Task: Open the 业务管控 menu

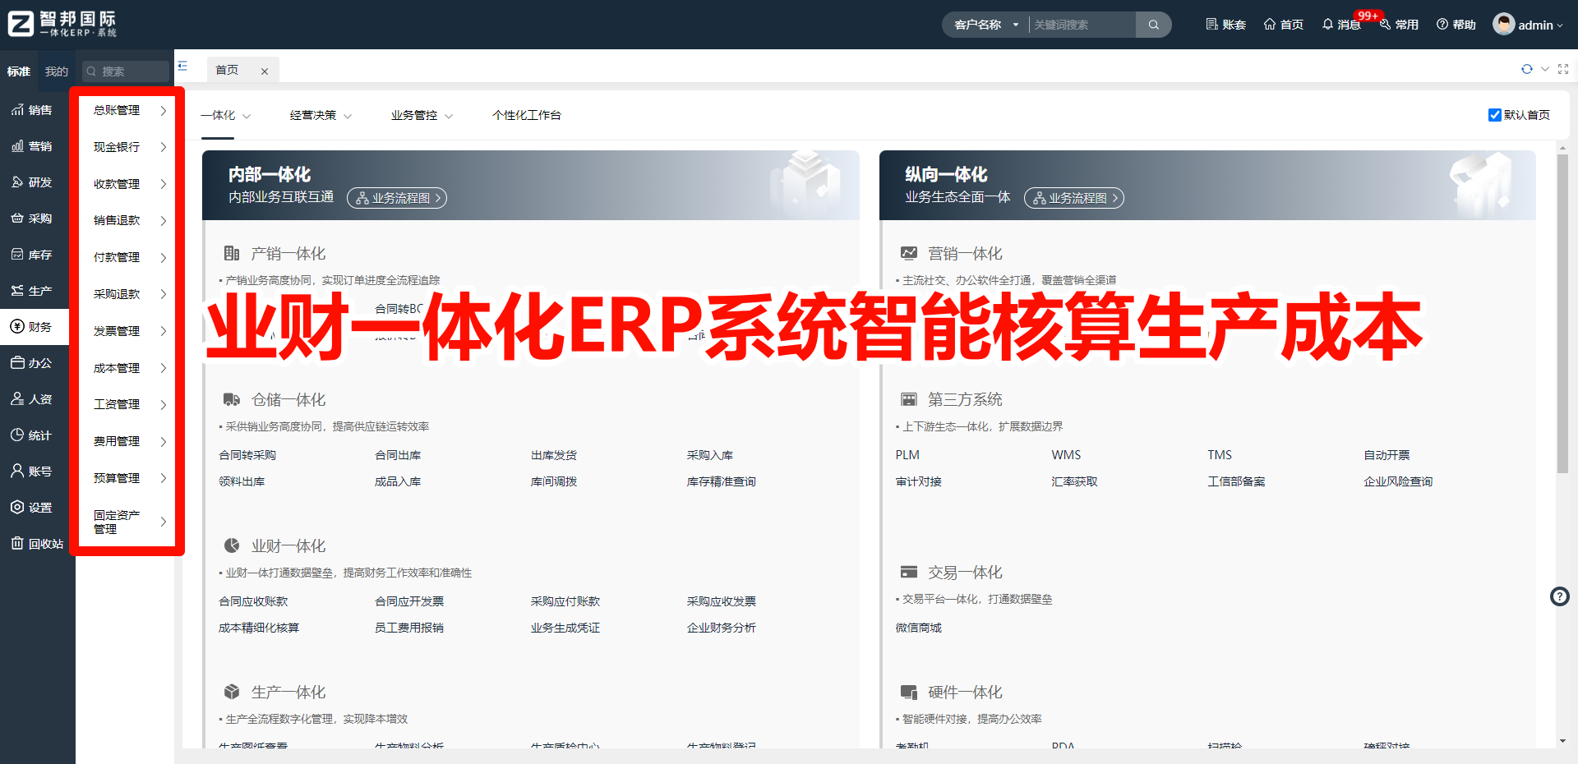Action: pyautogui.click(x=422, y=115)
